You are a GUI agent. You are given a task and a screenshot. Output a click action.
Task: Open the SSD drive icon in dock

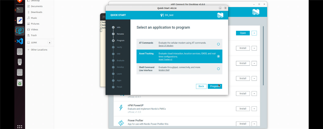tap(20, 72)
